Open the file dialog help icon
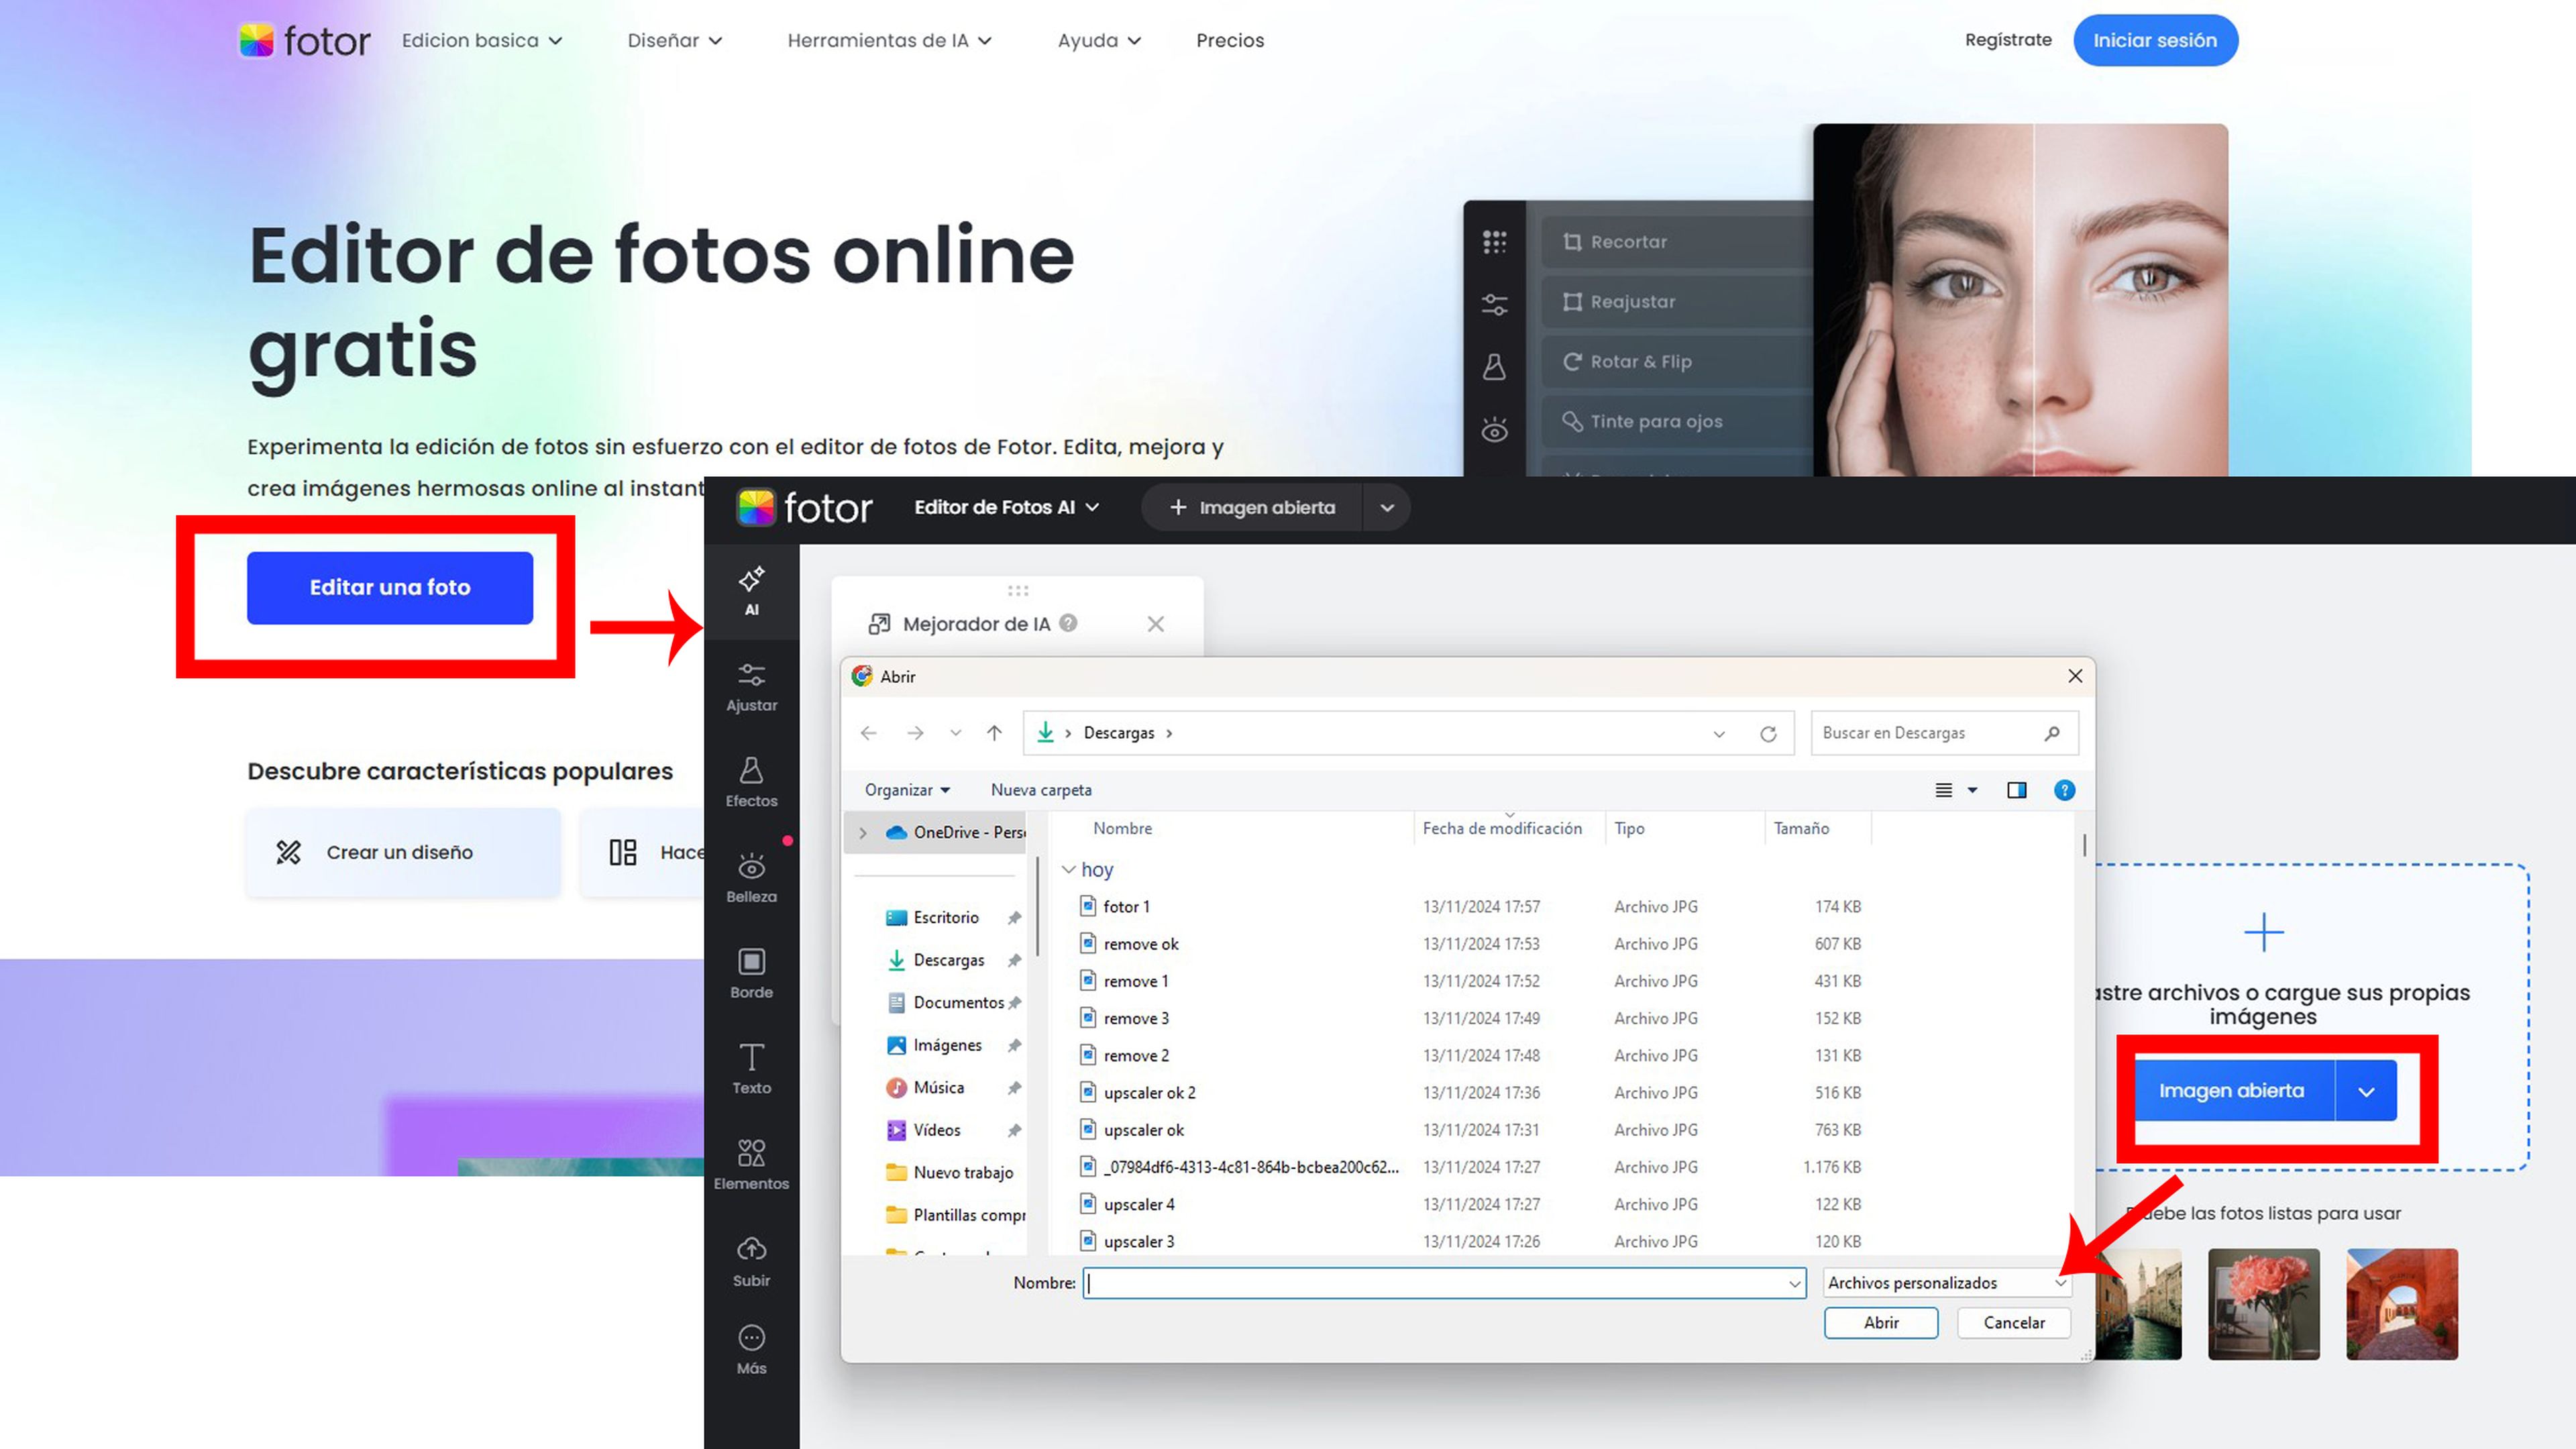The height and width of the screenshot is (1449, 2576). (2064, 790)
